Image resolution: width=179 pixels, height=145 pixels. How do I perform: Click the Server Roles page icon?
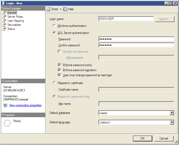click(x=4, y=17)
